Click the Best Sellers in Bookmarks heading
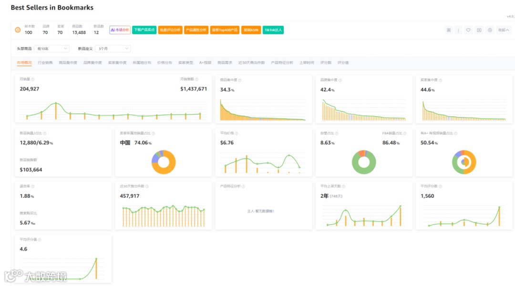Viewport: 515px width, 286px height. (x=52, y=7)
